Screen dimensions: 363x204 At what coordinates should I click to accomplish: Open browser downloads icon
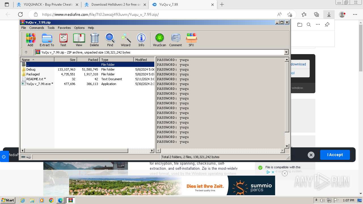coord(329,14)
